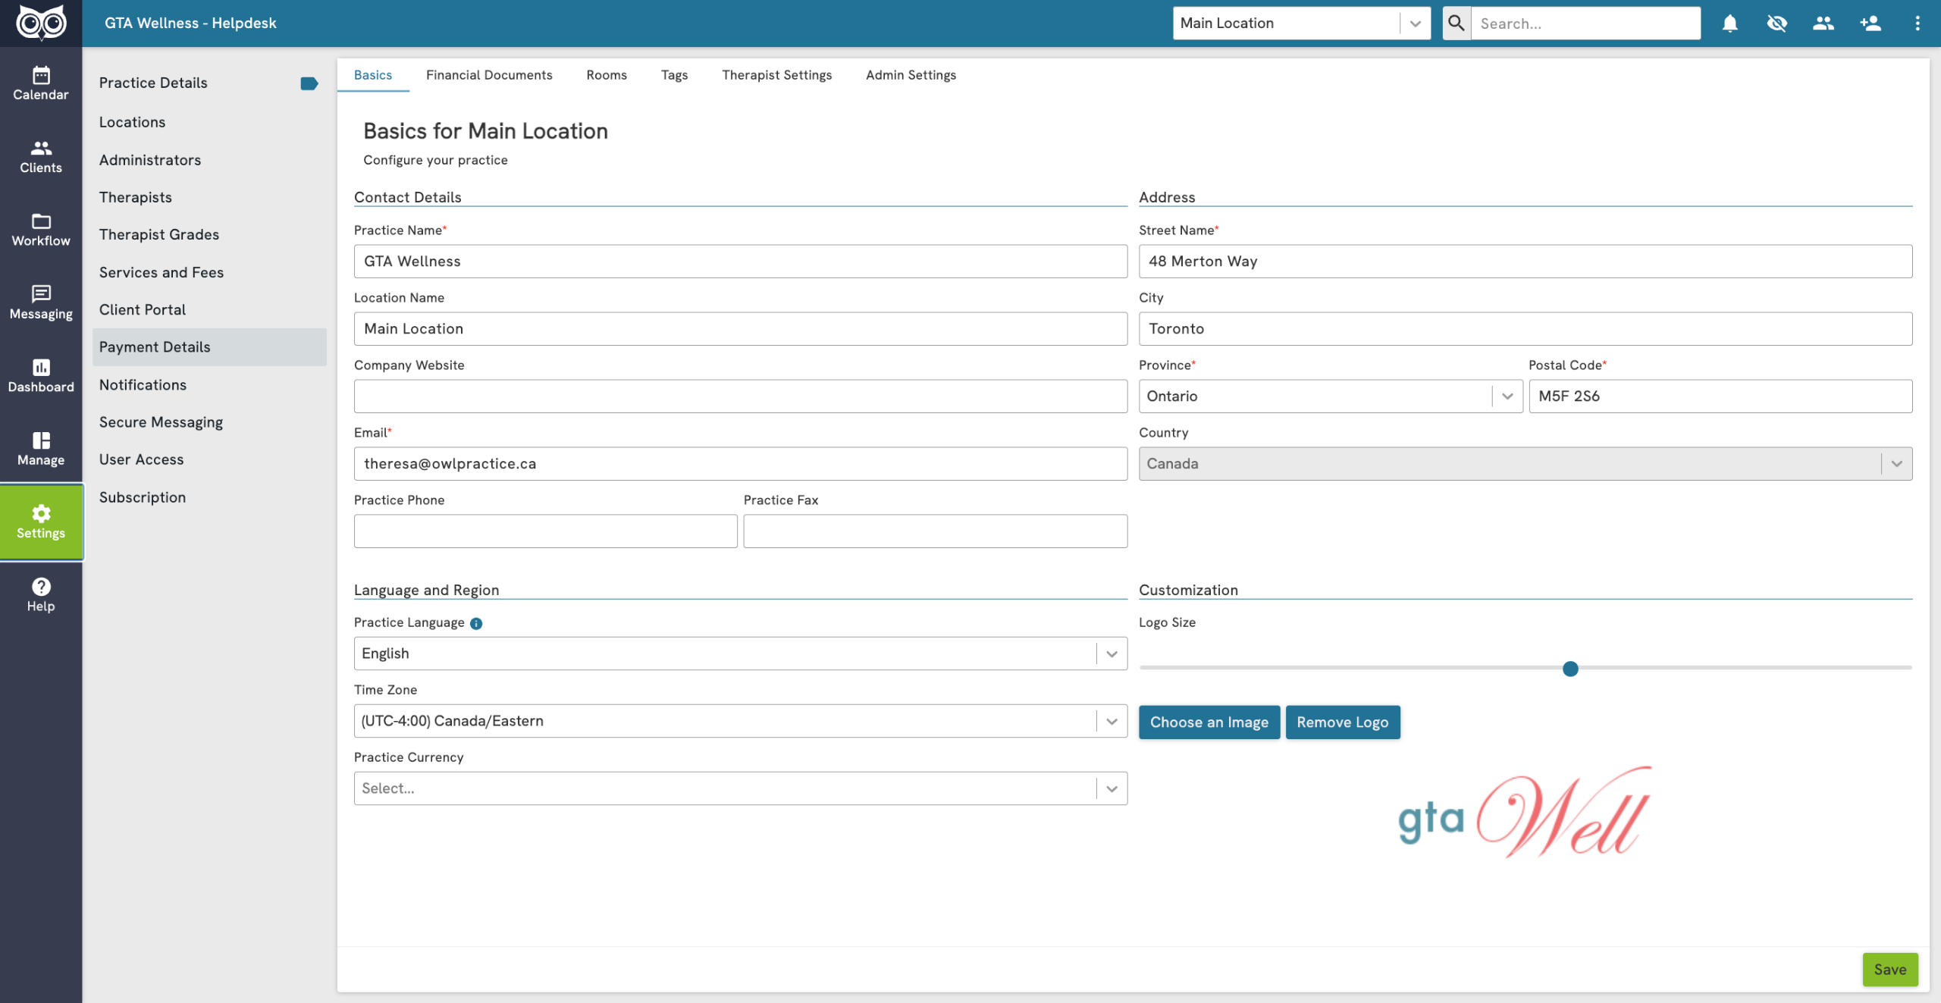Click the Save button
Viewport: 1941px width, 1003px height.
point(1889,969)
